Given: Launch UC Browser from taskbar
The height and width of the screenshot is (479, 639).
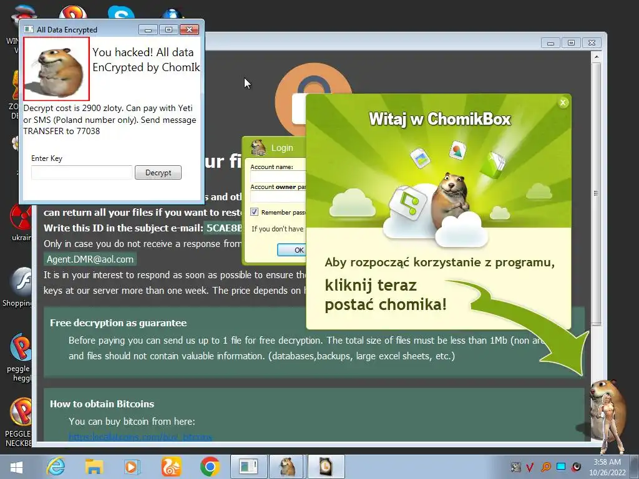Looking at the screenshot, I should tap(171, 467).
